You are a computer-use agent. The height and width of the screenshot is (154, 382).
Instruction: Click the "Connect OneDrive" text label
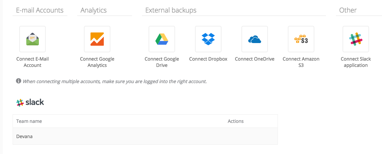[255, 59]
